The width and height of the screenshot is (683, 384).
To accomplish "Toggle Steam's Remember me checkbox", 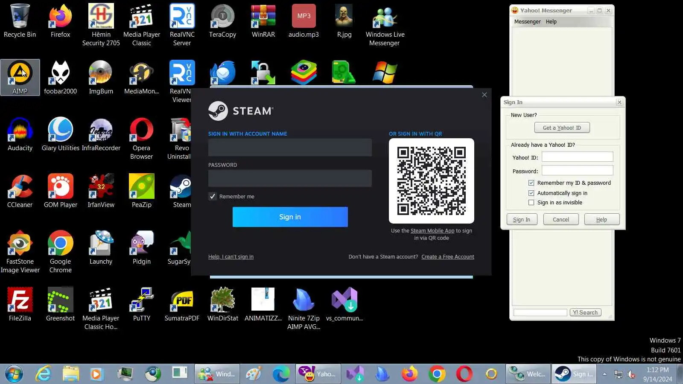I will pos(213,196).
